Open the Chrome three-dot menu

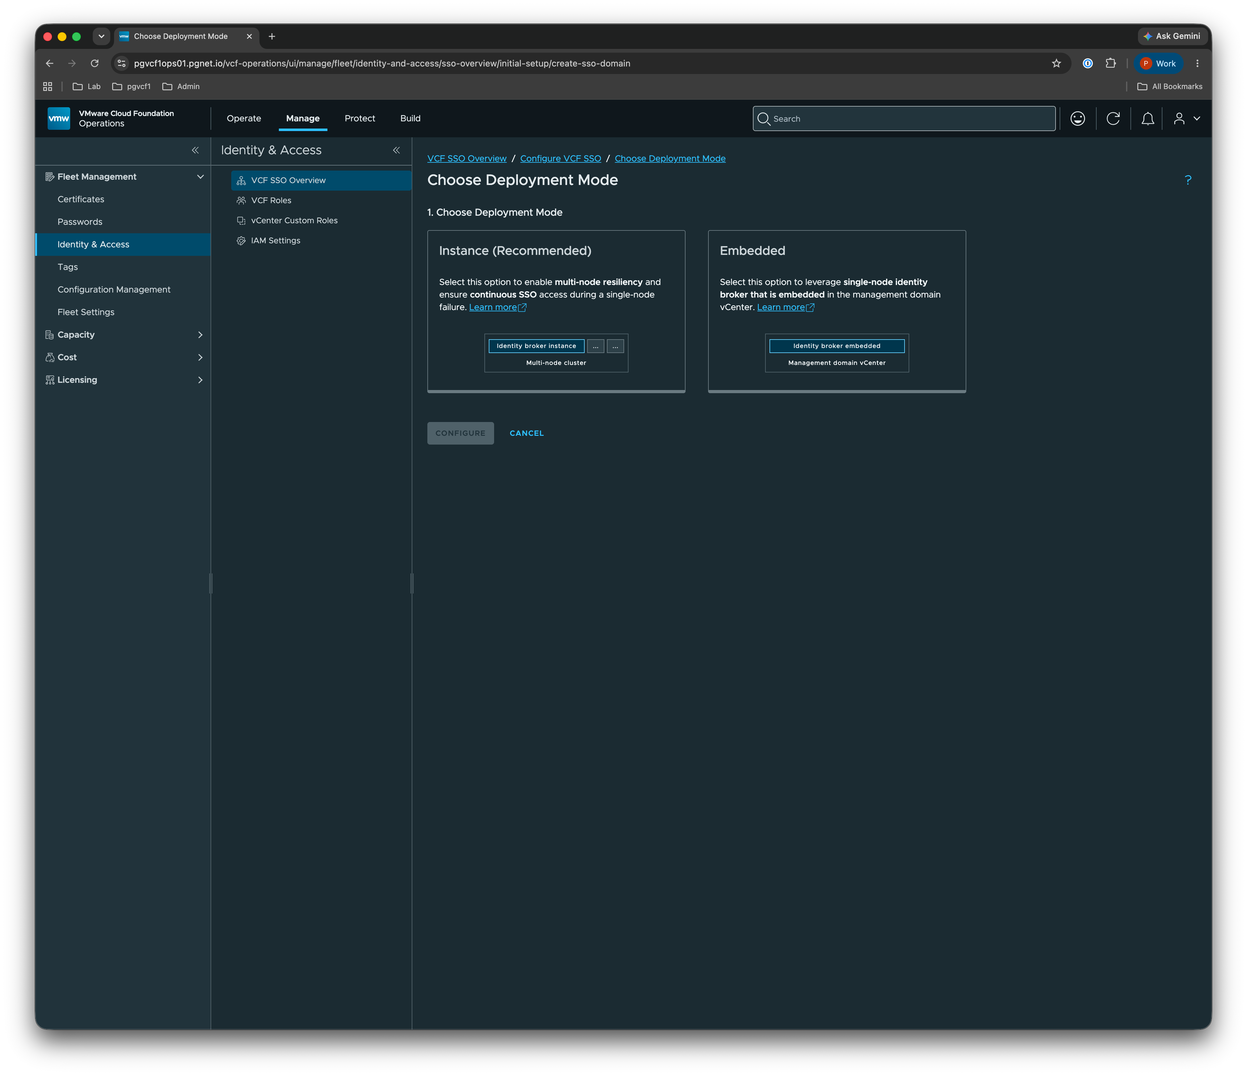click(1197, 63)
